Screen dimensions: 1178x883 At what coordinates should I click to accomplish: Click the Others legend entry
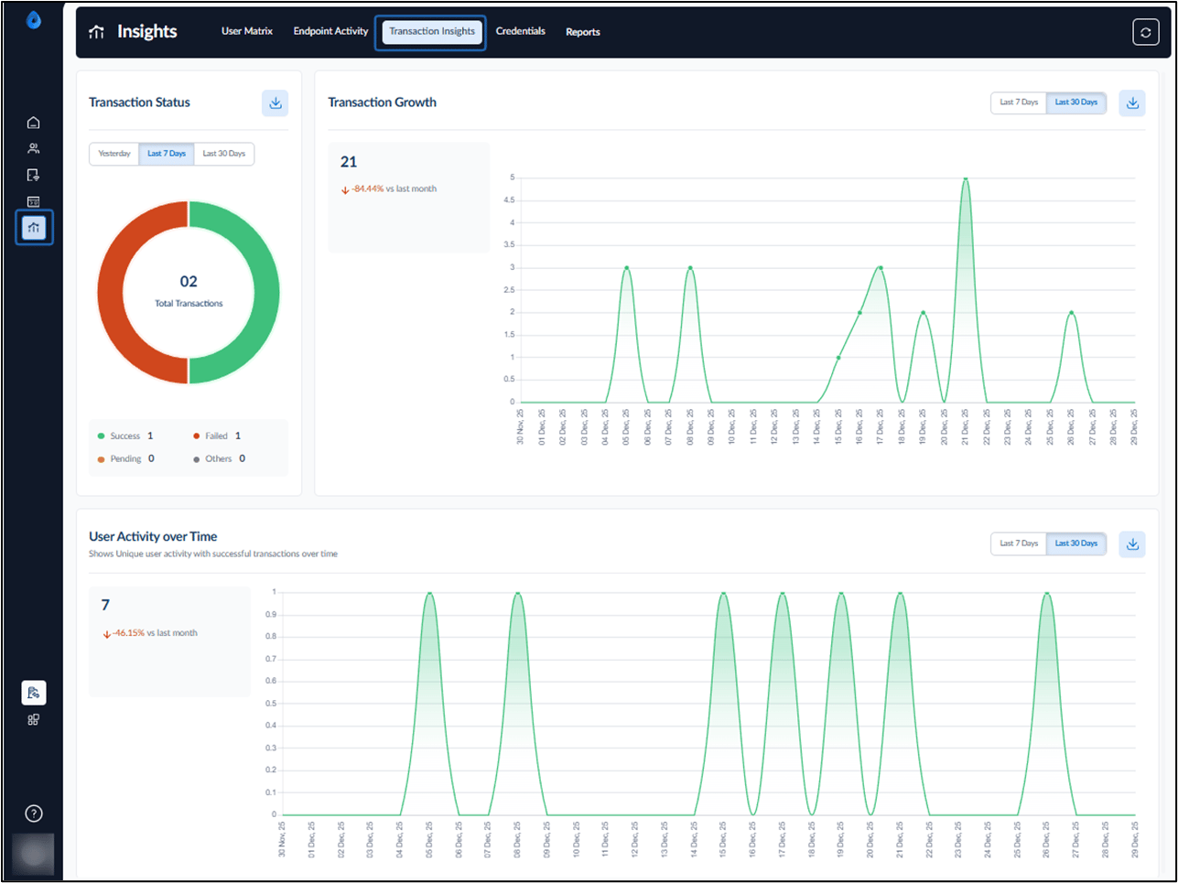click(x=220, y=459)
